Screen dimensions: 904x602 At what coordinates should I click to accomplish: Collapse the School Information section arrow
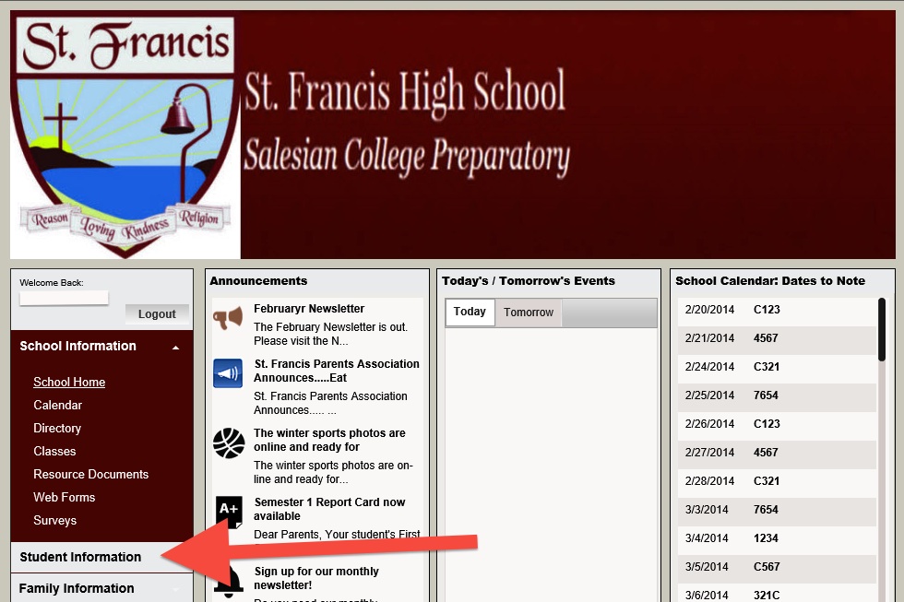(x=176, y=348)
